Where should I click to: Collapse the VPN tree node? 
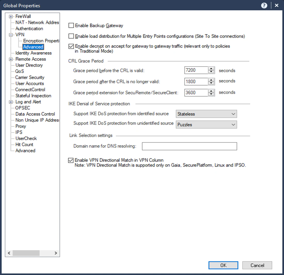11,35
